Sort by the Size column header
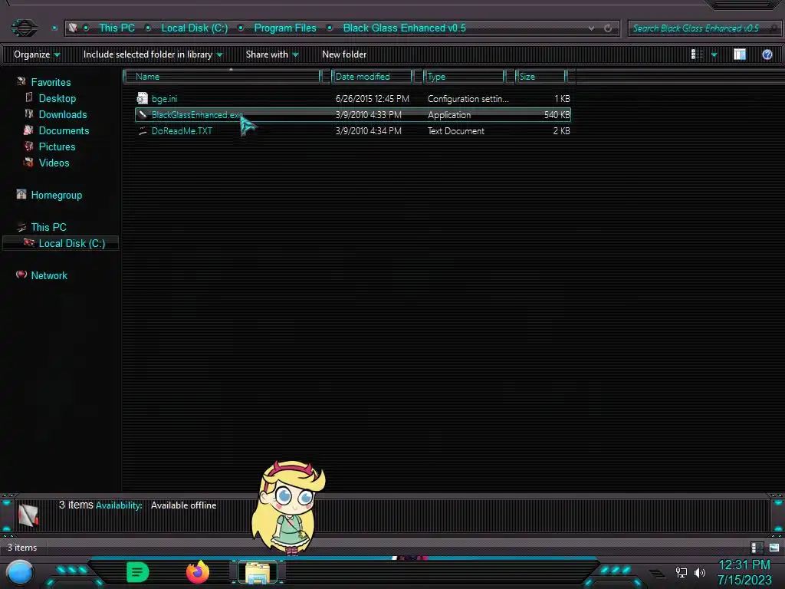 pos(540,76)
